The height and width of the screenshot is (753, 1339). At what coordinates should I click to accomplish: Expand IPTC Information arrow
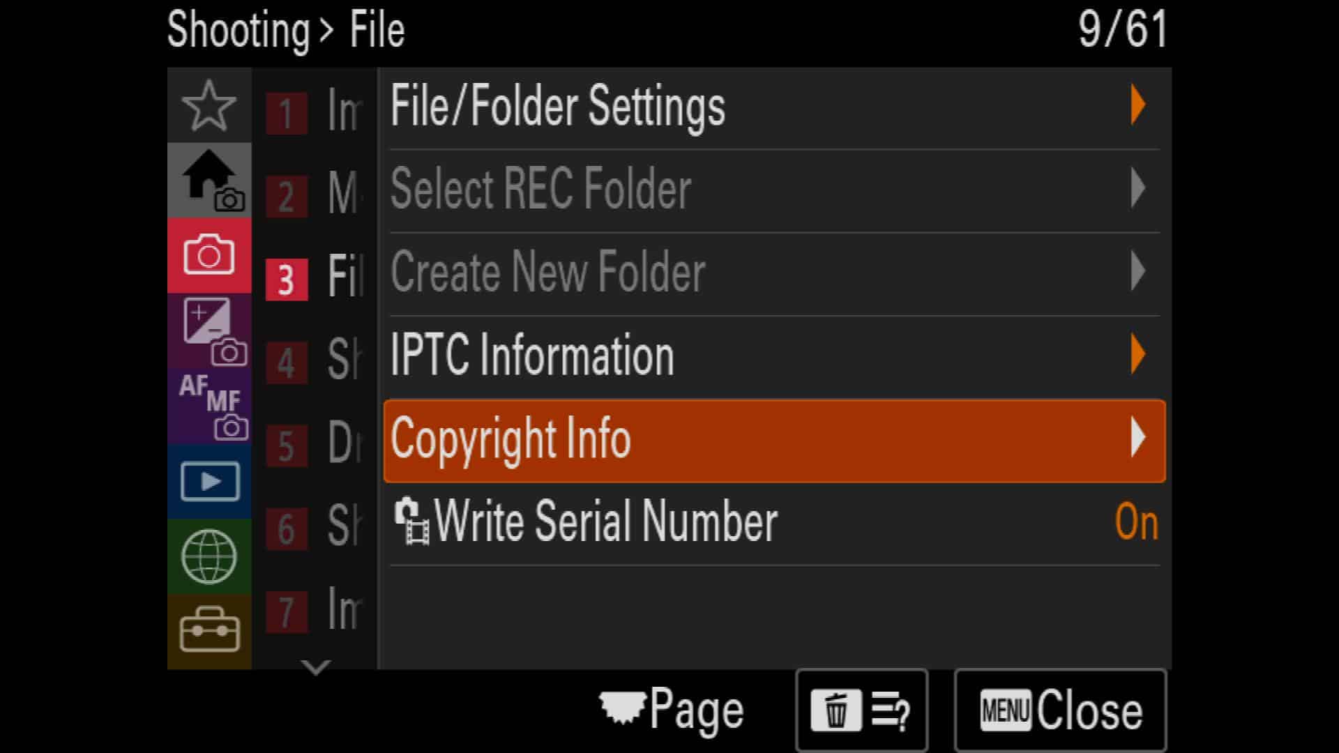[1138, 354]
